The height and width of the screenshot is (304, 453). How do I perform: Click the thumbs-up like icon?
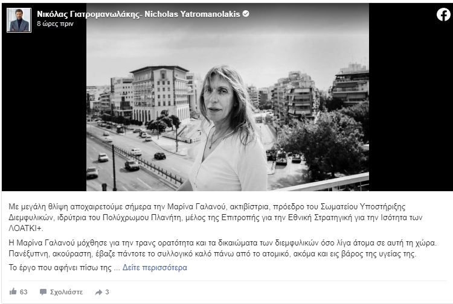13,291
